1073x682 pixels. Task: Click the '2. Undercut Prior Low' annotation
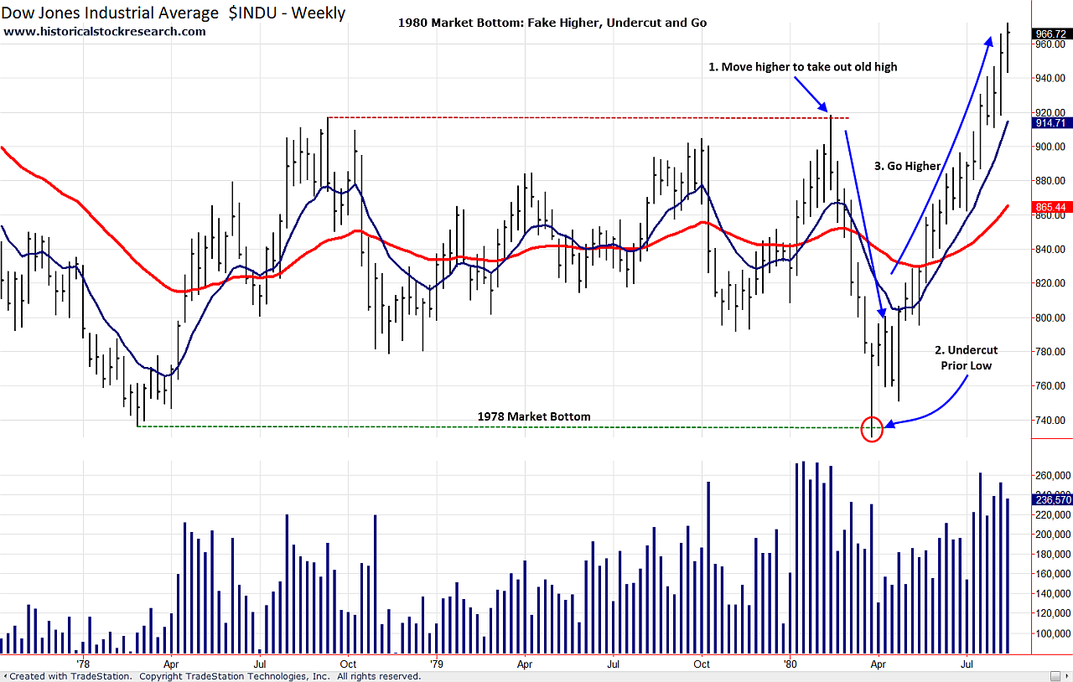[967, 358]
